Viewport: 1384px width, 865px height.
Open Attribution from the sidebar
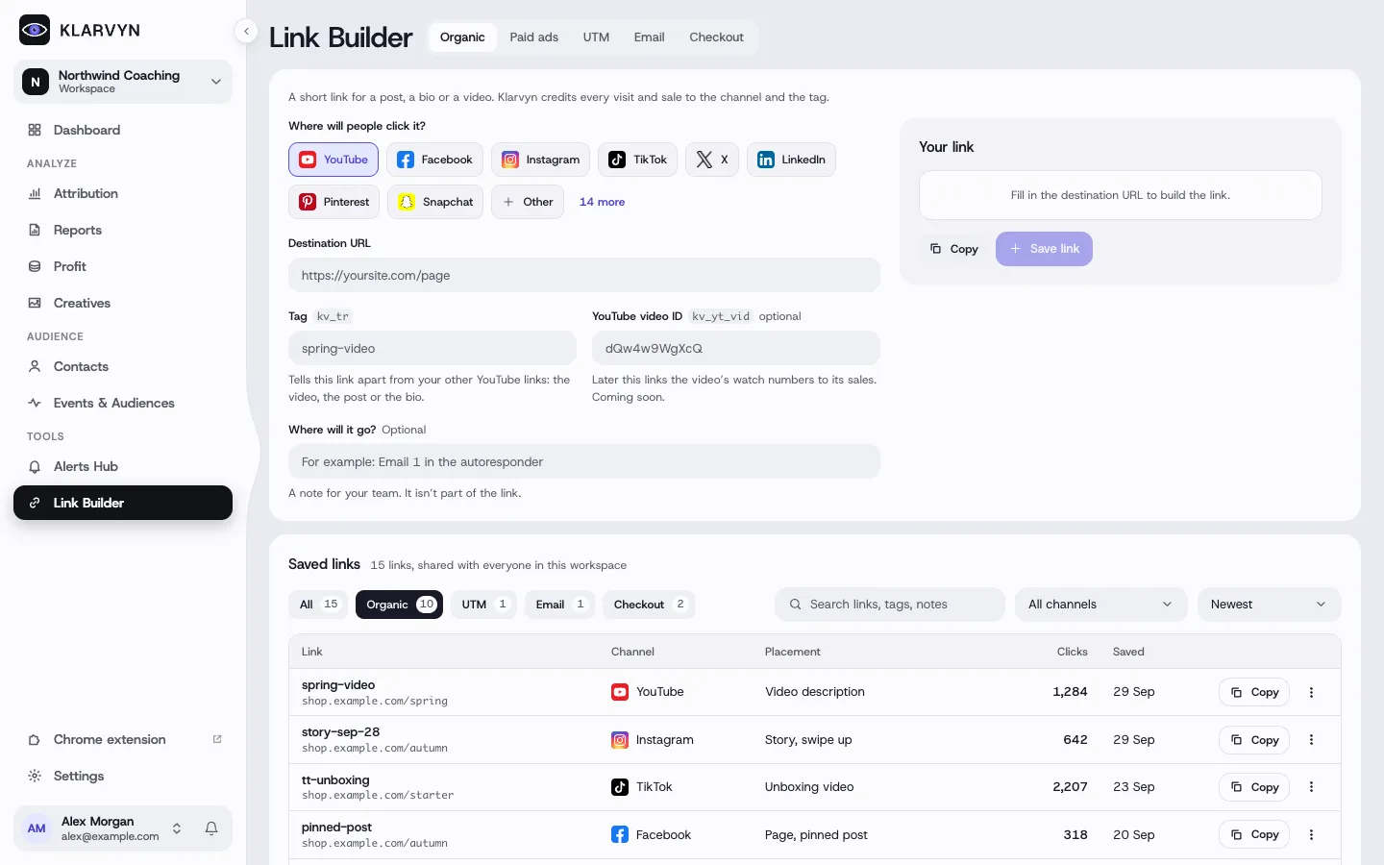click(123, 193)
